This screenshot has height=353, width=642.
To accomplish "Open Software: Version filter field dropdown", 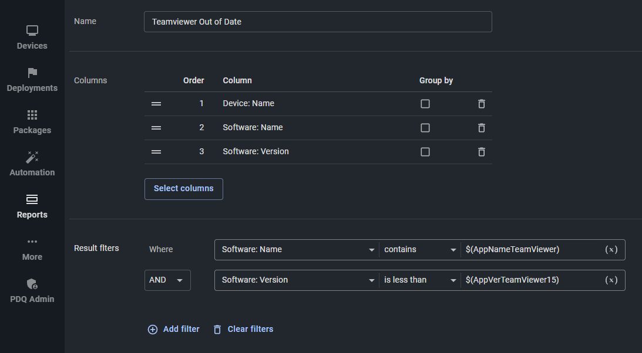I will click(x=297, y=280).
